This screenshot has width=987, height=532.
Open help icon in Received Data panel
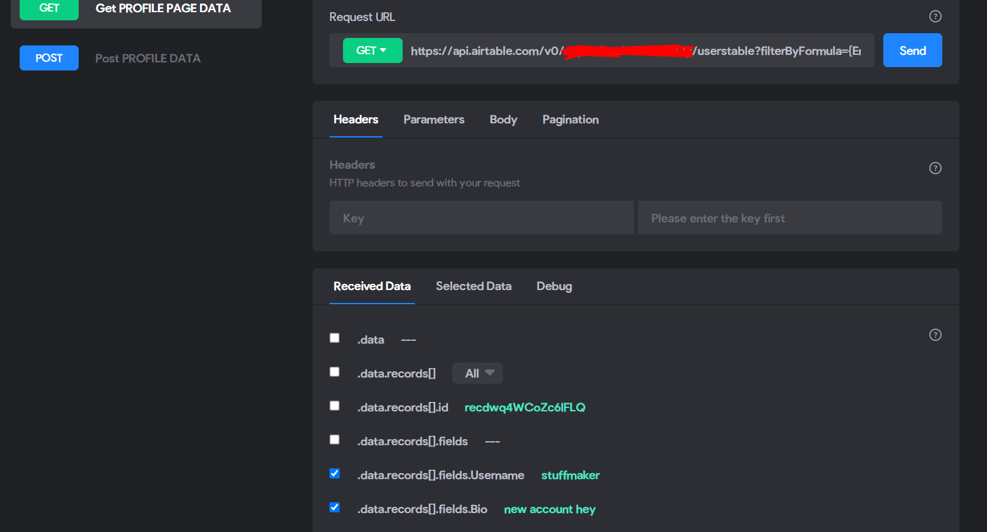[935, 335]
